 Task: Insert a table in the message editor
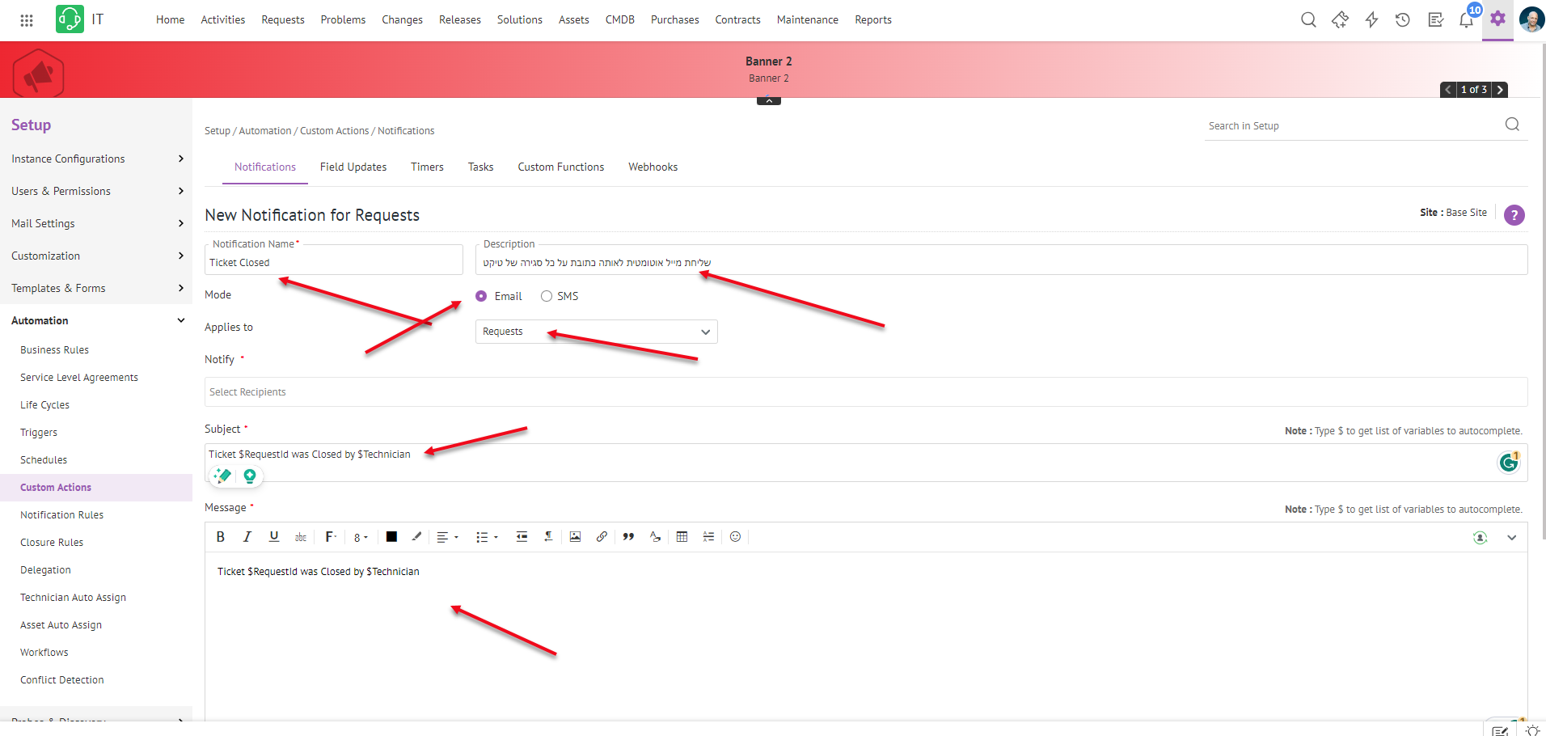(682, 537)
